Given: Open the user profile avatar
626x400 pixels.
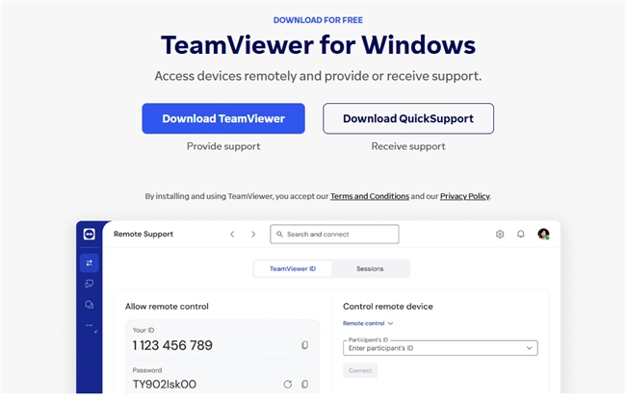Looking at the screenshot, I should [x=543, y=234].
